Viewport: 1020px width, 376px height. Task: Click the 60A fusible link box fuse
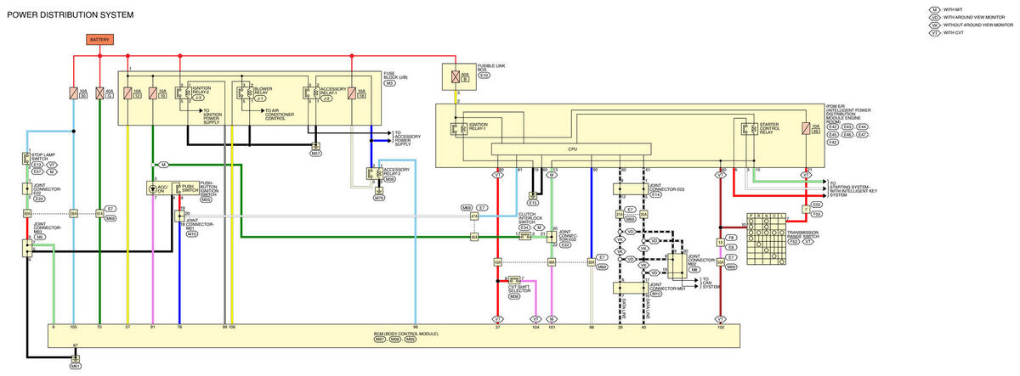point(456,76)
